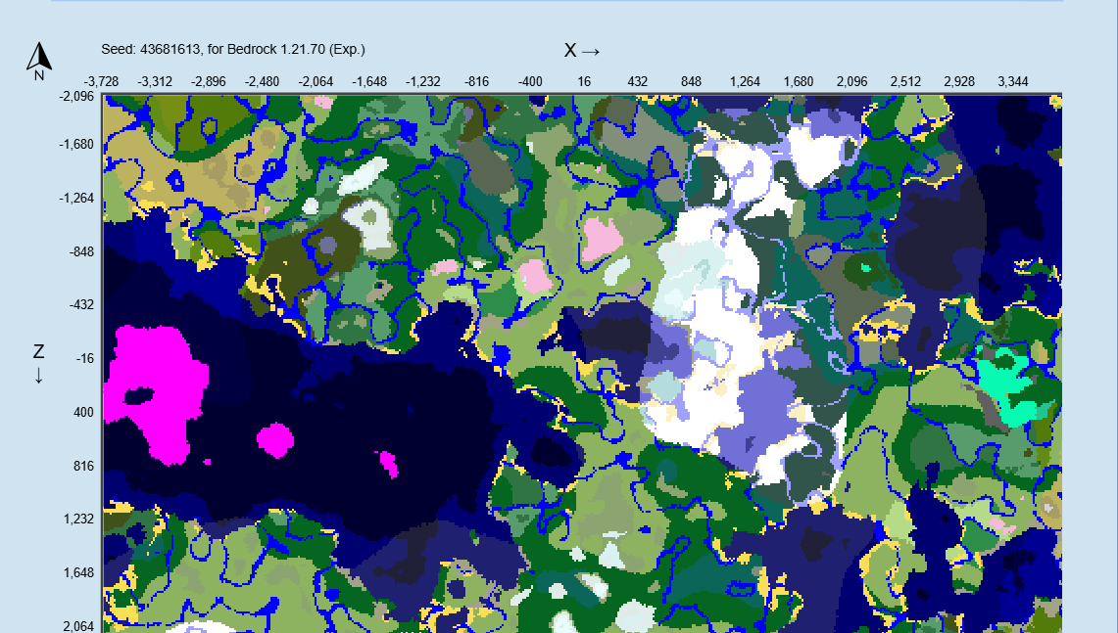
Task: Click Z-axis tick label "1,232"
Action: click(x=78, y=520)
